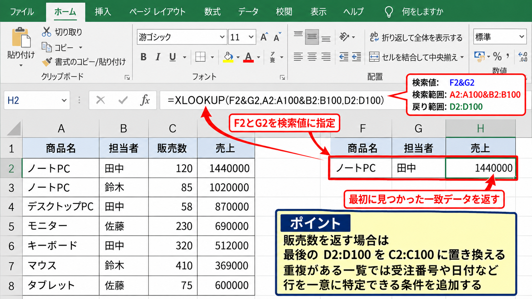Click the Align Right icon
Viewport: 532px width, 299px height.
click(326, 57)
